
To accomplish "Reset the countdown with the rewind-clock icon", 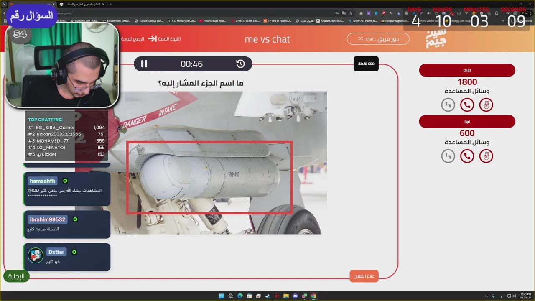I will [x=240, y=64].
